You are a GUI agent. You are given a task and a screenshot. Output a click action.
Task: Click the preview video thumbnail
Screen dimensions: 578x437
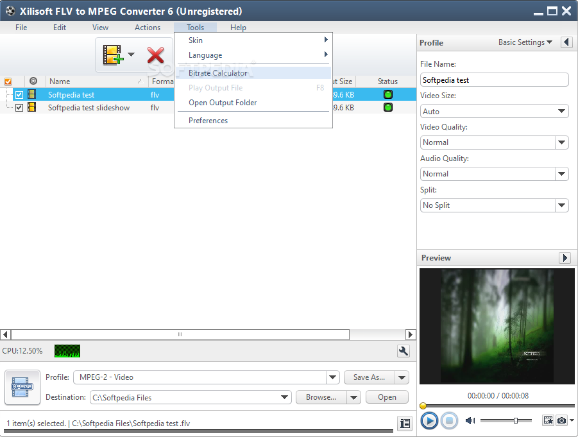tap(497, 326)
